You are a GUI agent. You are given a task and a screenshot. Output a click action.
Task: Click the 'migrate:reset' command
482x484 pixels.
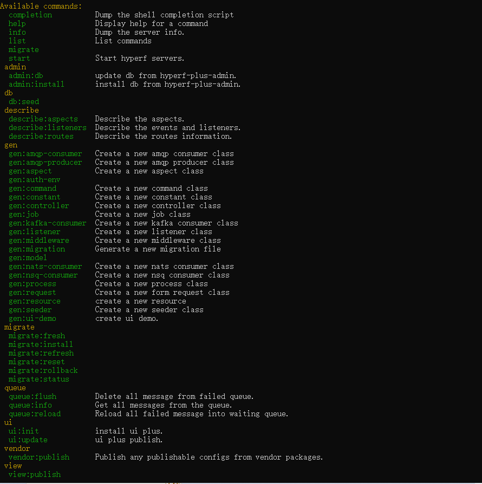click(x=37, y=362)
